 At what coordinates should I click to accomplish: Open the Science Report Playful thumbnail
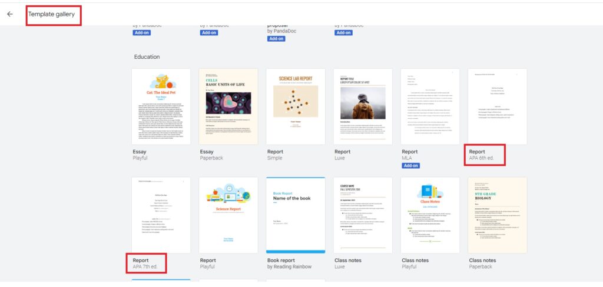coord(228,215)
